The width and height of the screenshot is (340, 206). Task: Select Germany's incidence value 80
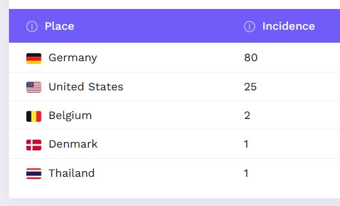(251, 58)
